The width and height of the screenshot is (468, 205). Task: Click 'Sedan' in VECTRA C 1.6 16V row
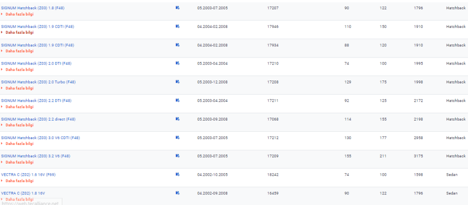452,175
